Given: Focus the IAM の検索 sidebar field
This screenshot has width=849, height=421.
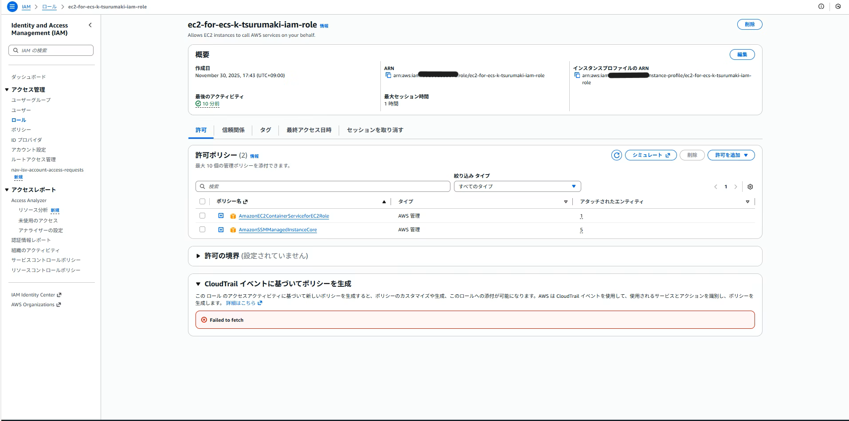Looking at the screenshot, I should 51,51.
